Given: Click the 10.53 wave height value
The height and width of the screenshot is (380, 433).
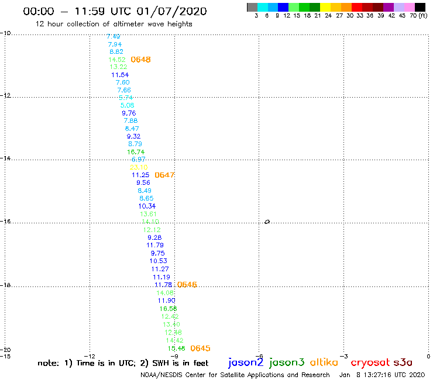Looking at the screenshot, I should click(x=158, y=261).
